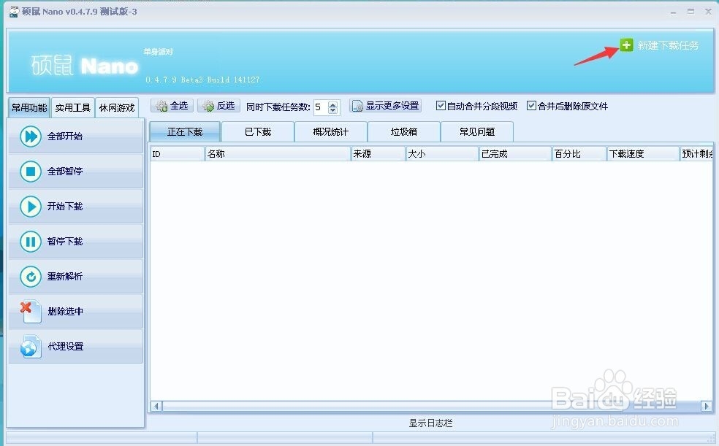Switch to the 休闲游戏 tab
Image resolution: width=719 pixels, height=446 pixels.
click(x=117, y=107)
